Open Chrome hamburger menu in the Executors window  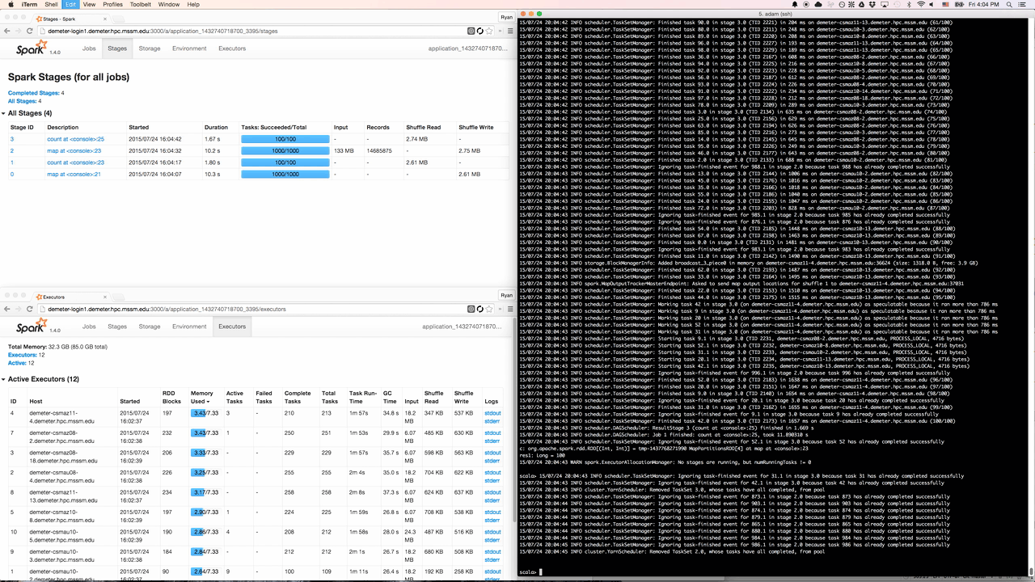pos(510,309)
